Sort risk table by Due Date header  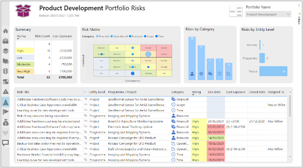coord(214,92)
